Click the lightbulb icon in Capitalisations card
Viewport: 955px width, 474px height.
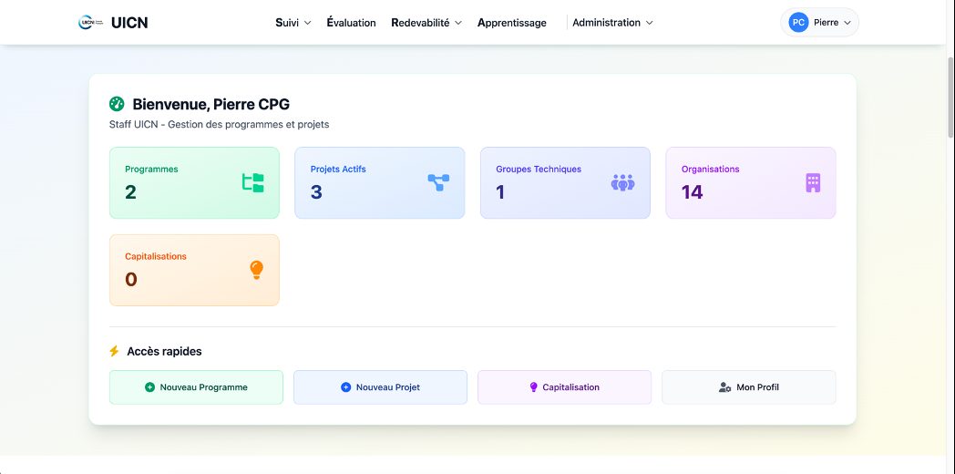click(257, 270)
